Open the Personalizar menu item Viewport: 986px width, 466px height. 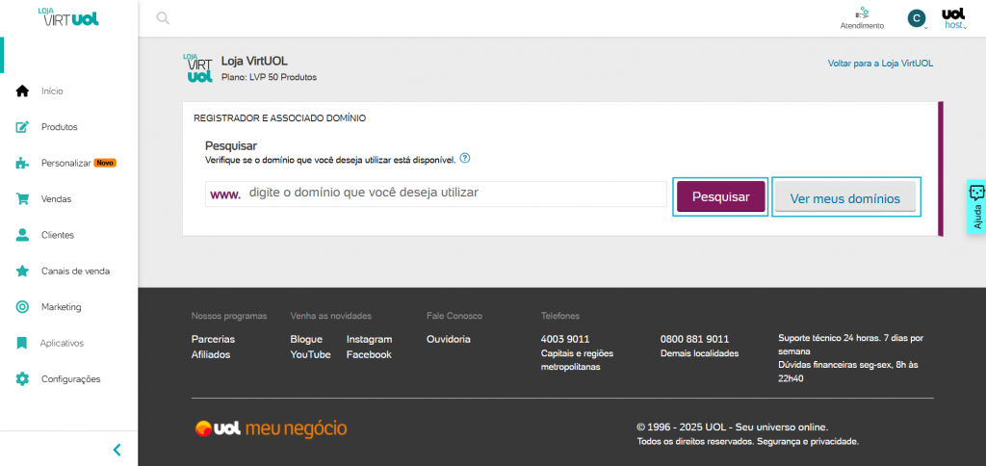pyautogui.click(x=66, y=163)
